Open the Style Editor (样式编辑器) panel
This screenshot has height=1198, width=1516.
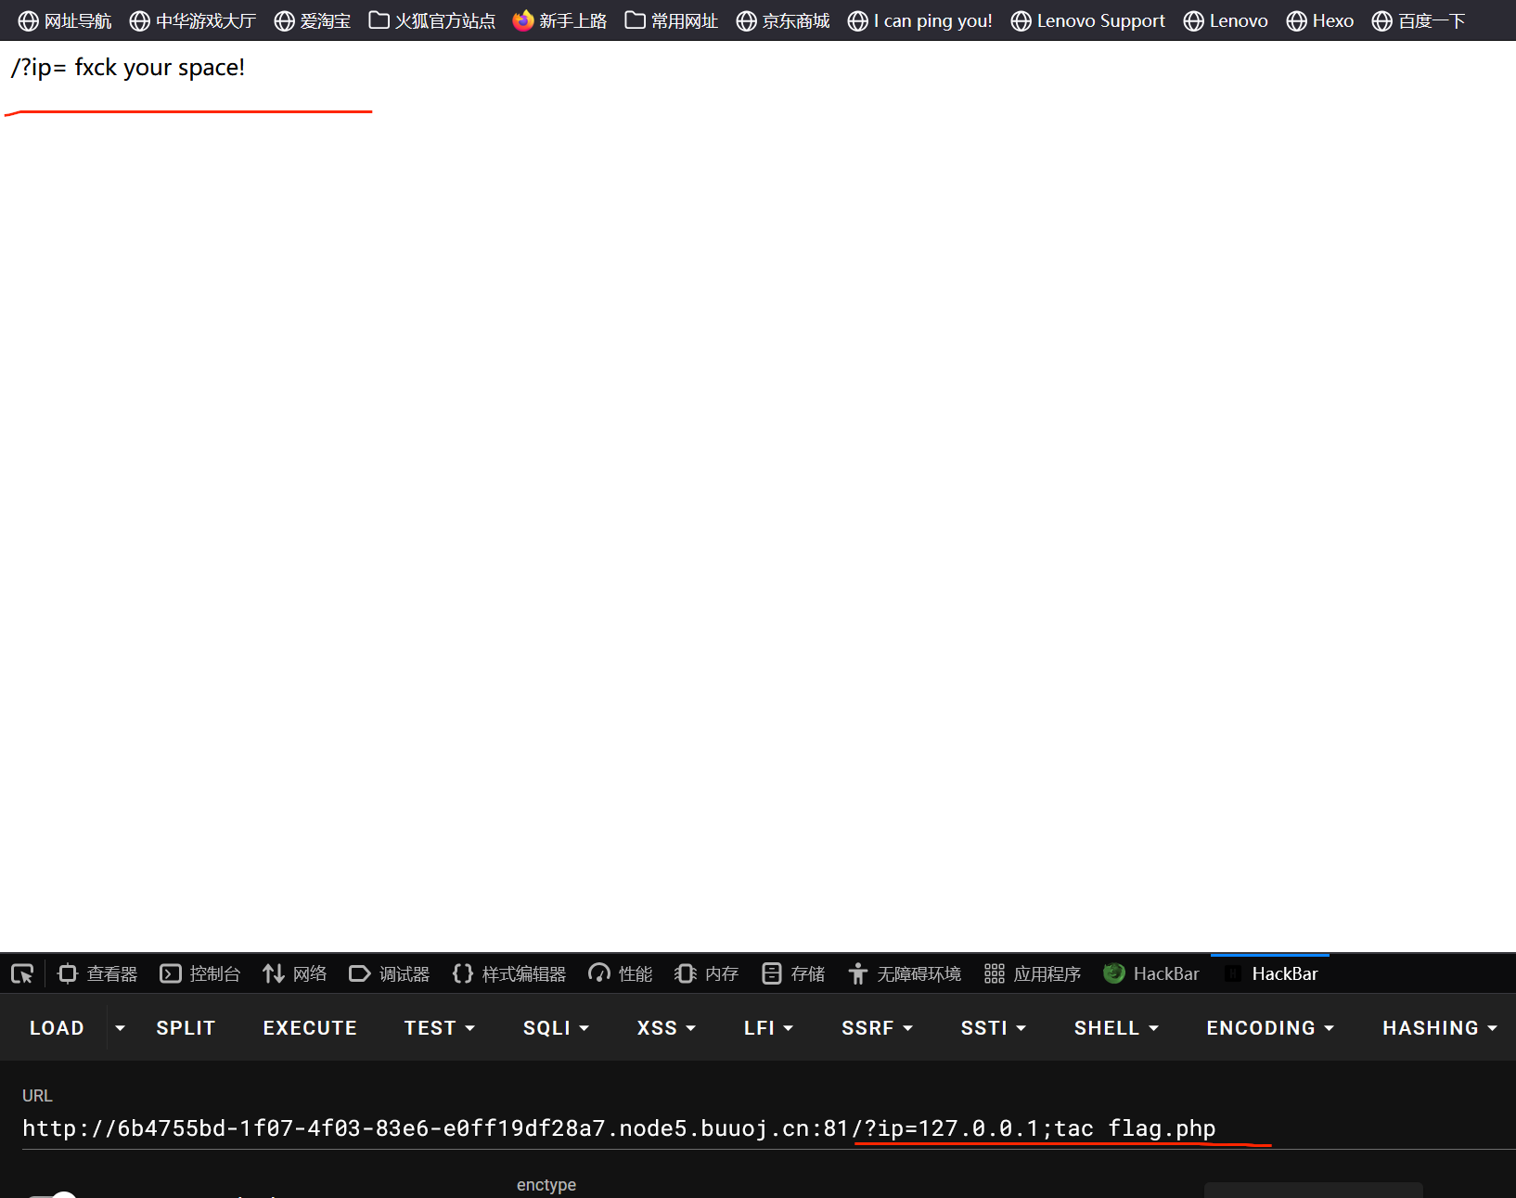tap(509, 973)
